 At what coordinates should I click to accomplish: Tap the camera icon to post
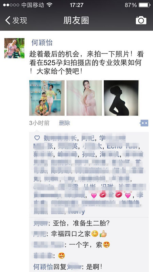pyautogui.click(x=141, y=20)
